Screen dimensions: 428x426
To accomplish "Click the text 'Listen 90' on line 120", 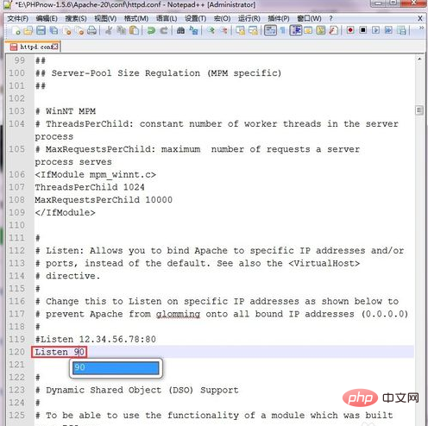I will point(60,352).
